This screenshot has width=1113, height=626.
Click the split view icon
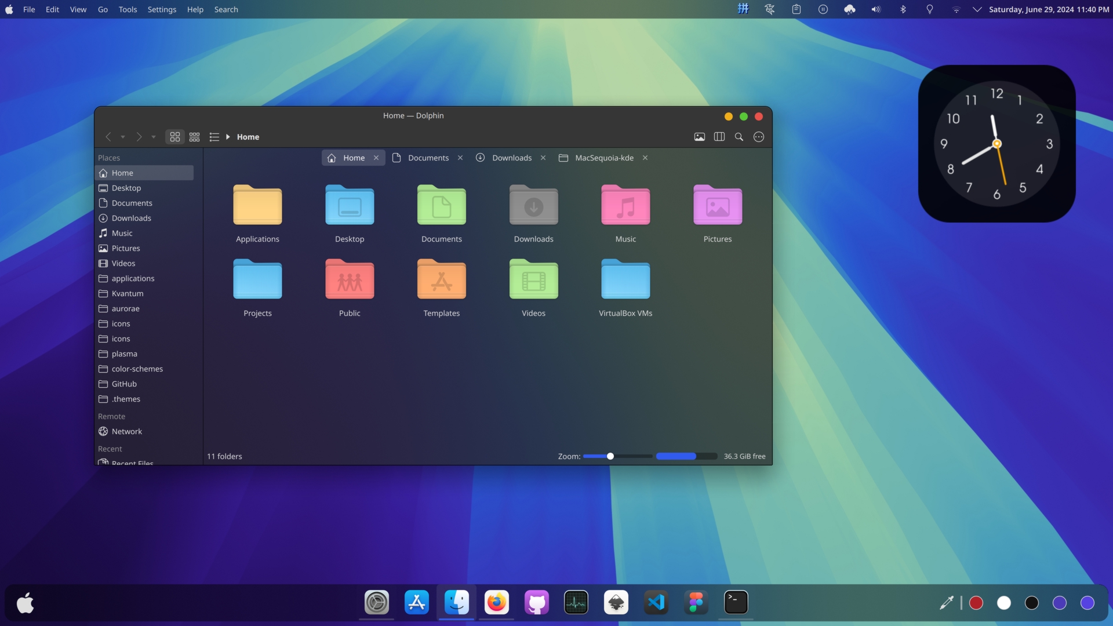719,137
